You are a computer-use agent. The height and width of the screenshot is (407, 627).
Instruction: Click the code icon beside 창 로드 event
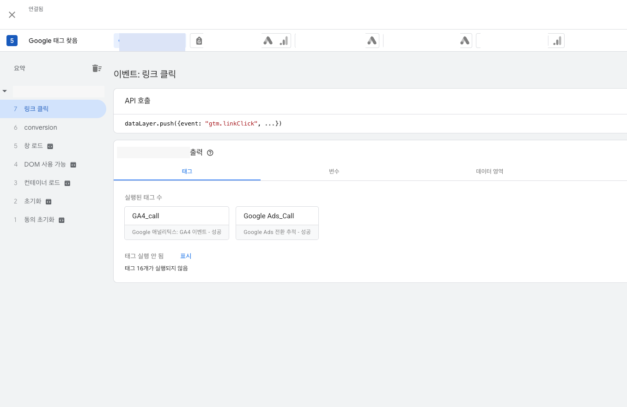[49, 146]
